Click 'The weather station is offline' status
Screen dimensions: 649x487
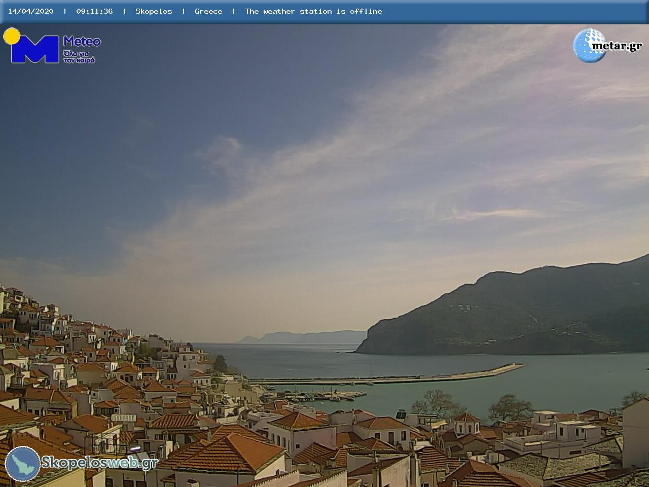(x=313, y=11)
